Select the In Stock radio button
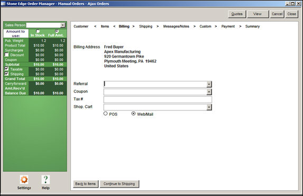The width and height of the screenshot is (303, 196). pyautogui.click(x=38, y=31)
